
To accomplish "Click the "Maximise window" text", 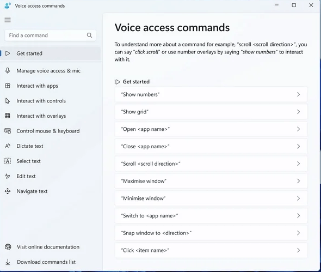I will point(144,181).
